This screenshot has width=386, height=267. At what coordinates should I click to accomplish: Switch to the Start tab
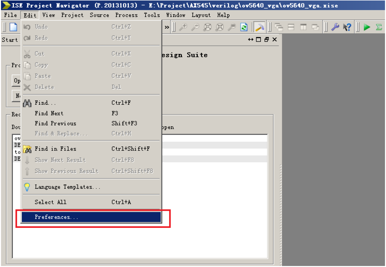pos(10,39)
